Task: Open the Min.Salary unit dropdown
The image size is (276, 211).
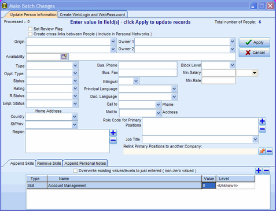Action: [x=255, y=73]
